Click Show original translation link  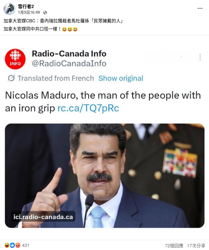click(x=121, y=78)
